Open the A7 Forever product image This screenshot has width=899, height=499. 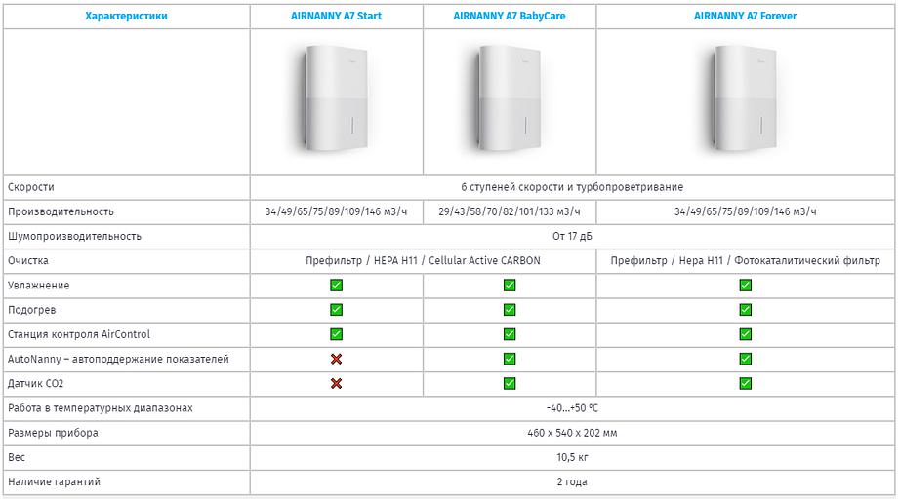[x=745, y=101]
